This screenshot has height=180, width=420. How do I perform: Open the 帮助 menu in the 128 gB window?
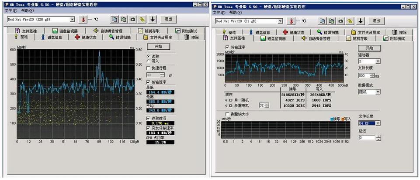pyautogui.click(x=27, y=10)
